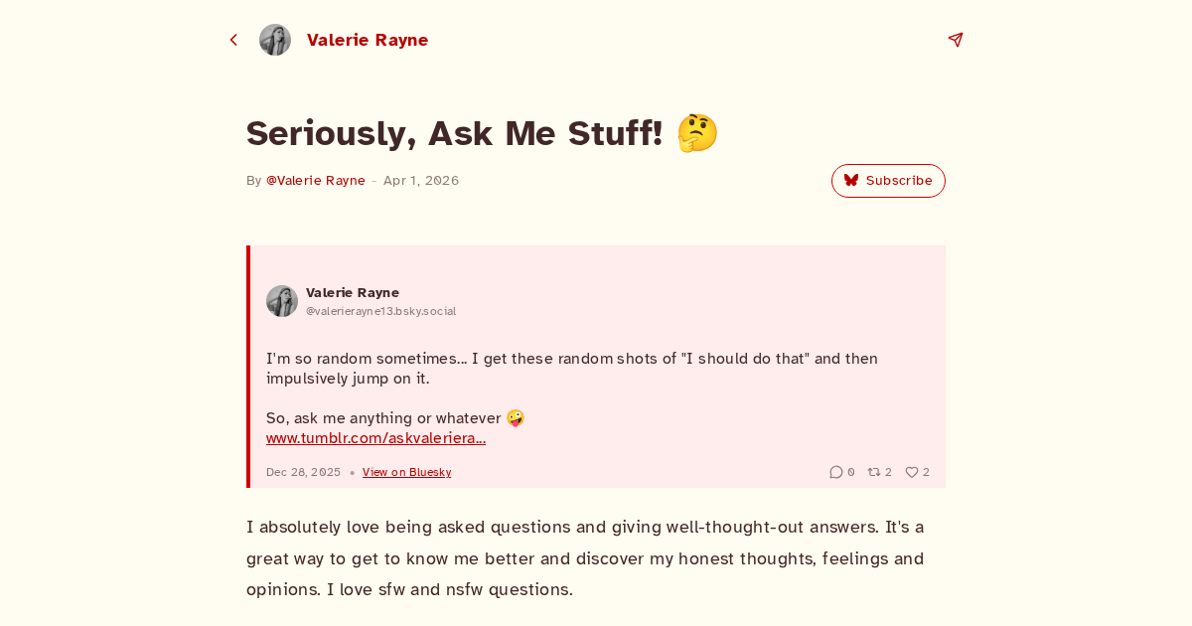Click the @valerierayne13.bsky.social handle

(380, 311)
